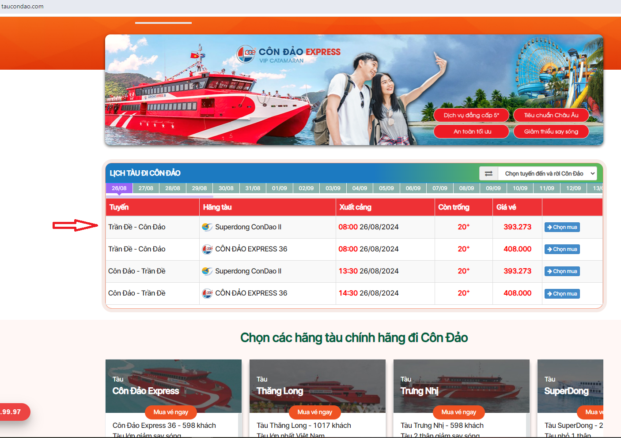Click Mua vé ngay on Thăng Long card
The height and width of the screenshot is (438, 621).
click(315, 412)
